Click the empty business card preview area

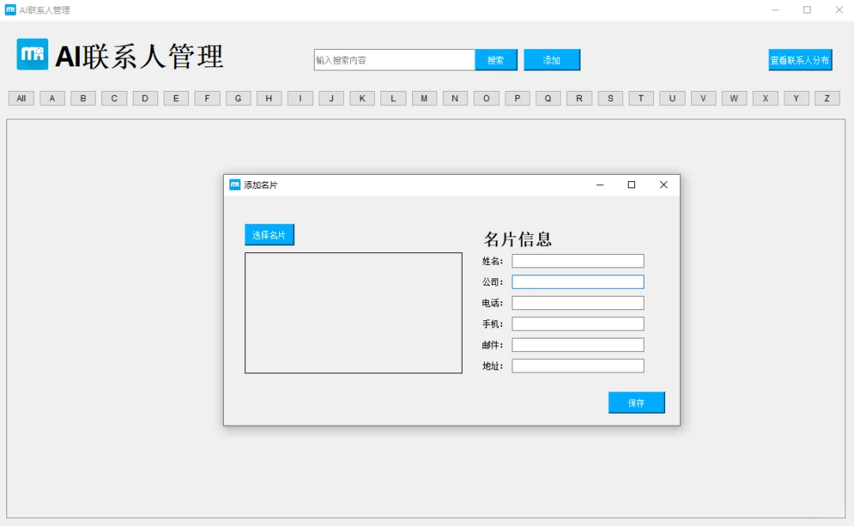pyautogui.click(x=353, y=312)
